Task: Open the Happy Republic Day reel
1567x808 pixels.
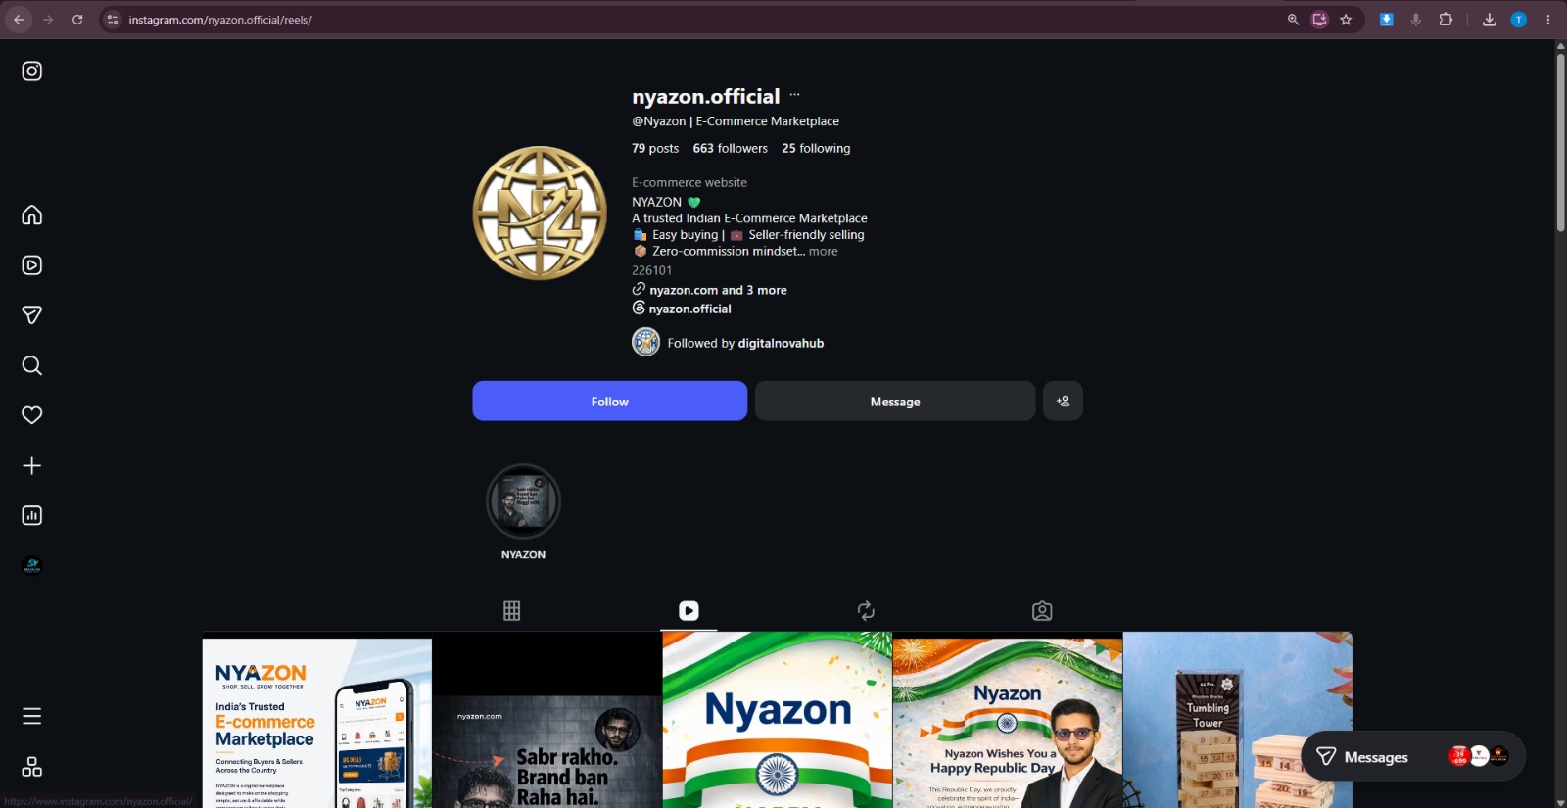Action: (x=1008, y=721)
